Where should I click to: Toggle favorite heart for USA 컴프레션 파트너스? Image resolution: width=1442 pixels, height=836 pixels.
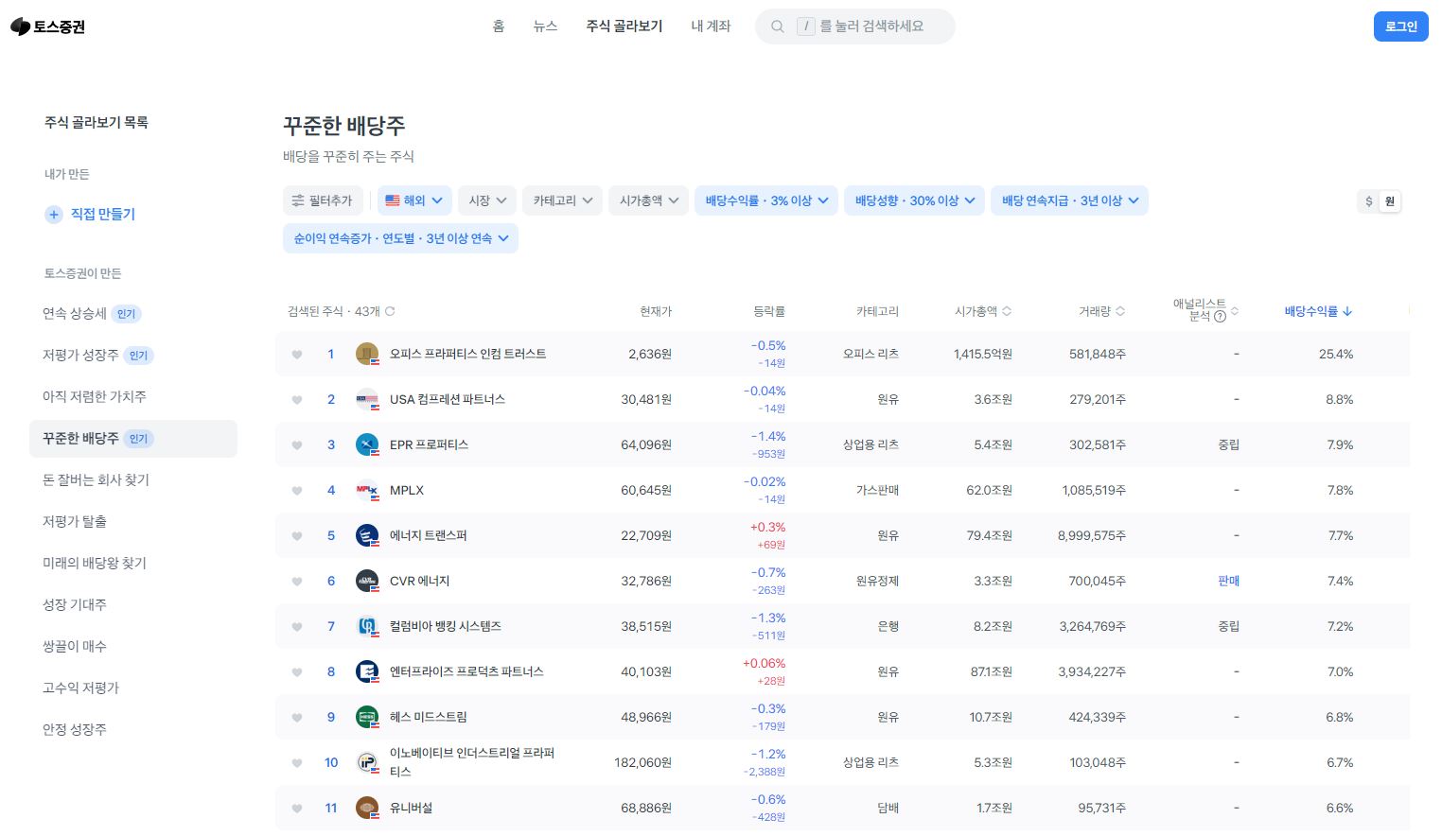[297, 400]
